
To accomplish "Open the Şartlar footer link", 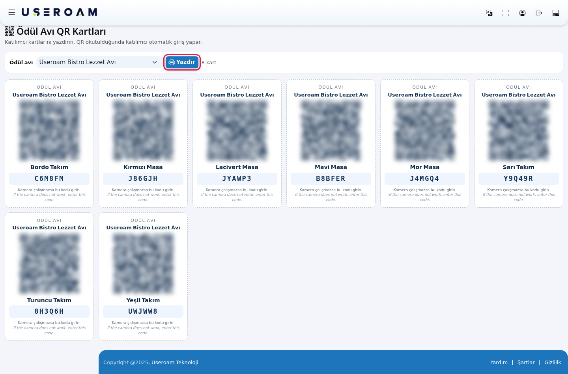I will pos(526,362).
